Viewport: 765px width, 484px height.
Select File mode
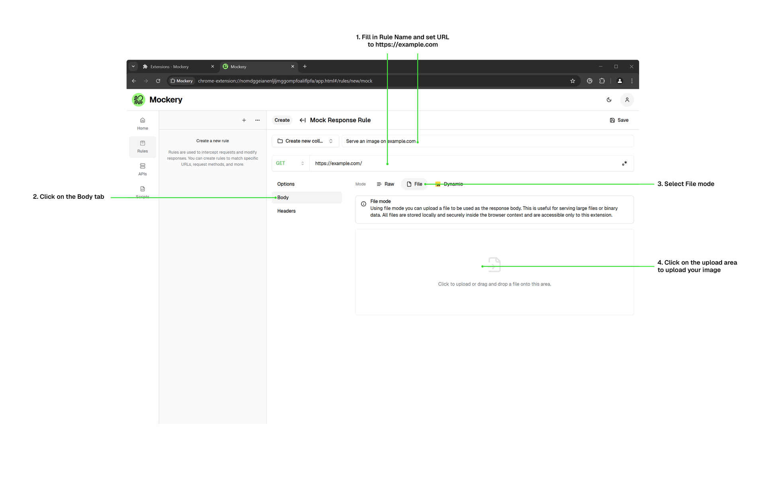pyautogui.click(x=414, y=184)
